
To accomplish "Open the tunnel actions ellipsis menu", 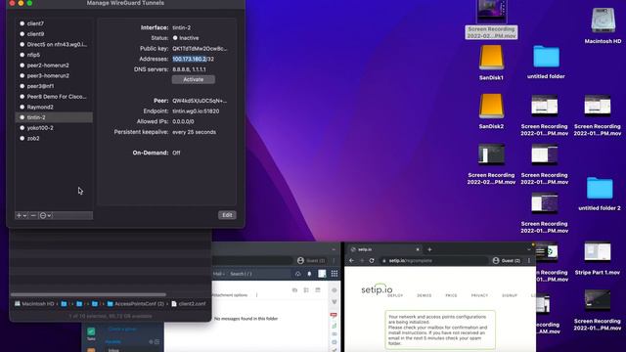I will 45,215.
